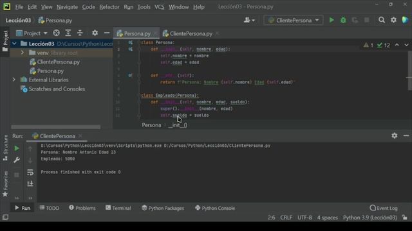412x231 pixels.
Task: Open the Run tool window tab
Action: 23,208
